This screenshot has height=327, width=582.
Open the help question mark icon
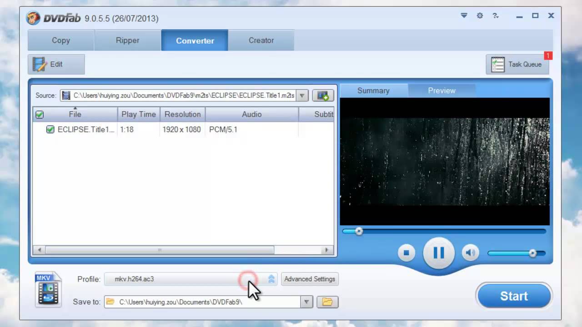tap(496, 15)
